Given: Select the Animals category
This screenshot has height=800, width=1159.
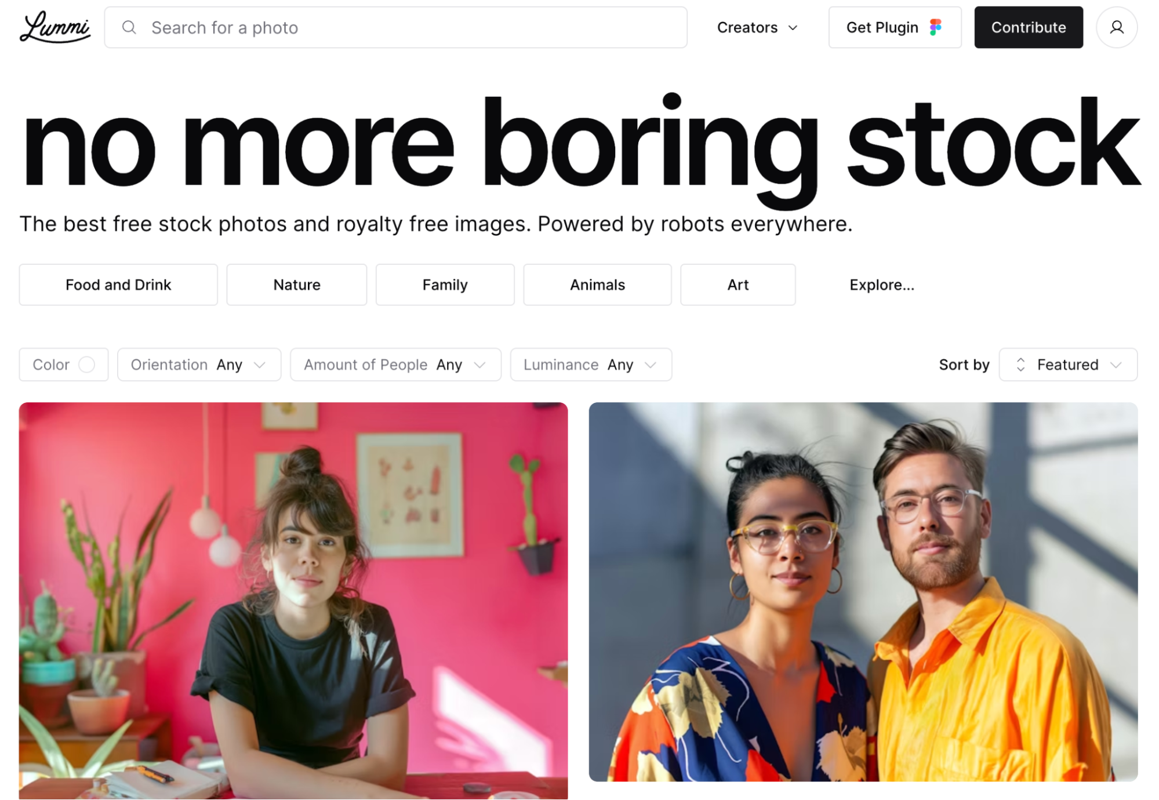Looking at the screenshot, I should 597,285.
